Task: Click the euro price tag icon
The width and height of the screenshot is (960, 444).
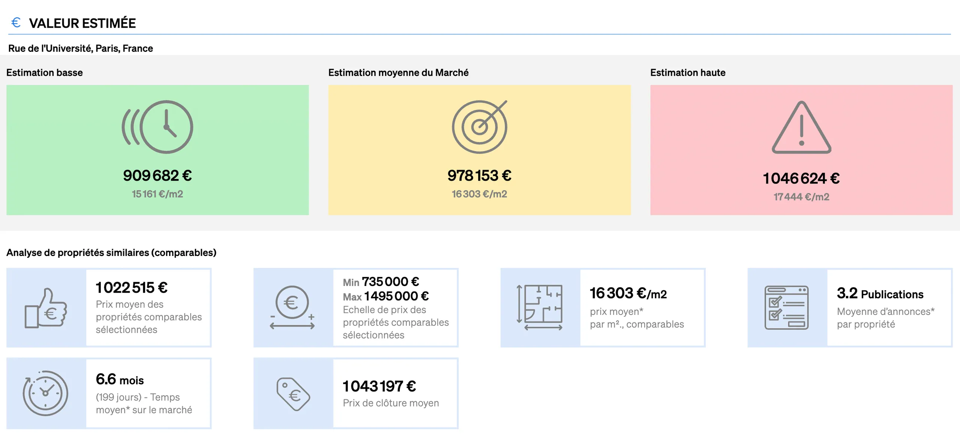Action: 293,394
